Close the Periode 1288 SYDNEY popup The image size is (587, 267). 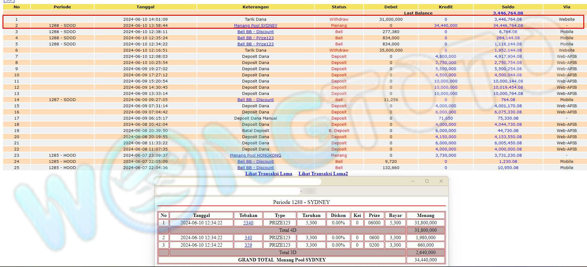pyautogui.click(x=441, y=181)
